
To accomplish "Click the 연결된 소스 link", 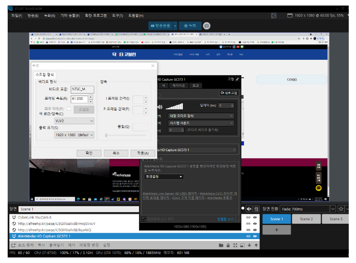I will tap(225, 219).
